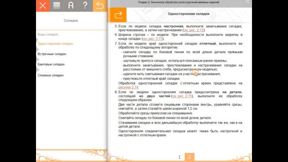Click the 'Односторонние складки' page title
Screen dimensions: 288x162
189,14
